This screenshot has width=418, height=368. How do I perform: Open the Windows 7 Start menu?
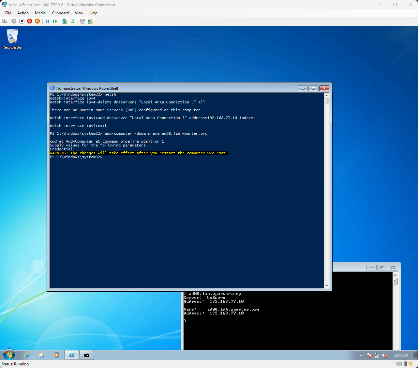9,355
